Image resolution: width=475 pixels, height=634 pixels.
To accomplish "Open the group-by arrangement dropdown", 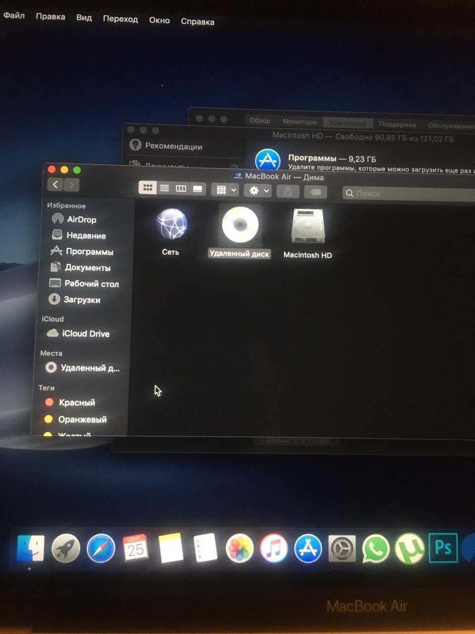I will (225, 190).
